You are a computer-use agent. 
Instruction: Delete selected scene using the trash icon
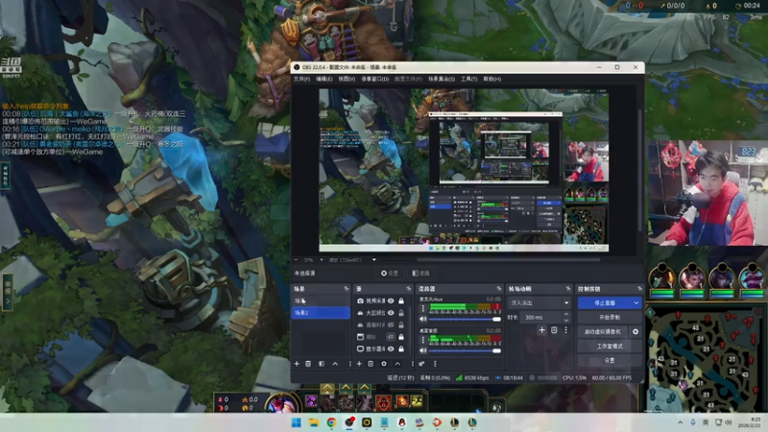[x=308, y=364]
